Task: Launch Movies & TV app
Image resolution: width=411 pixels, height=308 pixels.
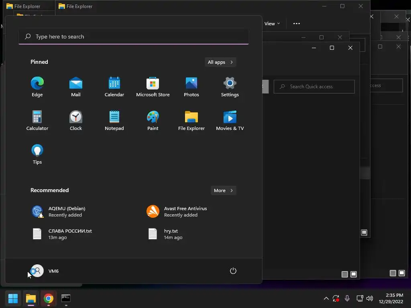Action: (x=230, y=120)
